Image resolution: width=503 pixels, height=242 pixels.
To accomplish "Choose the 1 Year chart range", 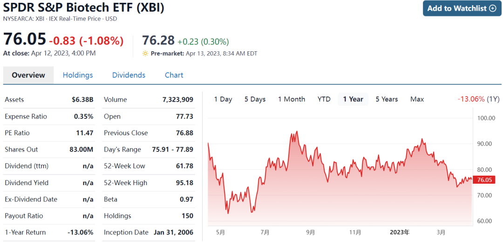I will (x=353, y=99).
